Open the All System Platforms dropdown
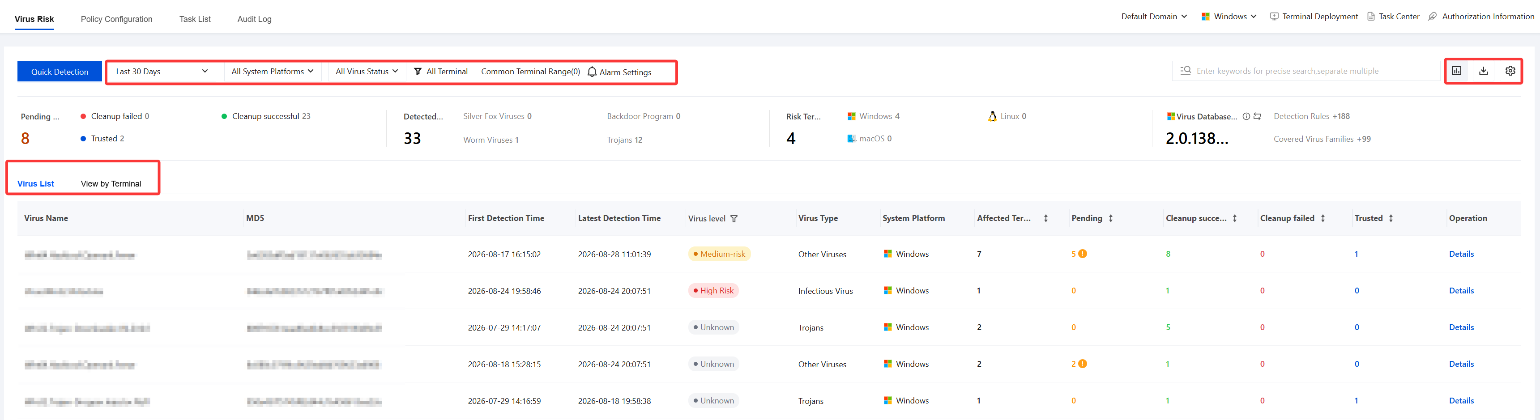This screenshot has height=420, width=1540. [272, 72]
